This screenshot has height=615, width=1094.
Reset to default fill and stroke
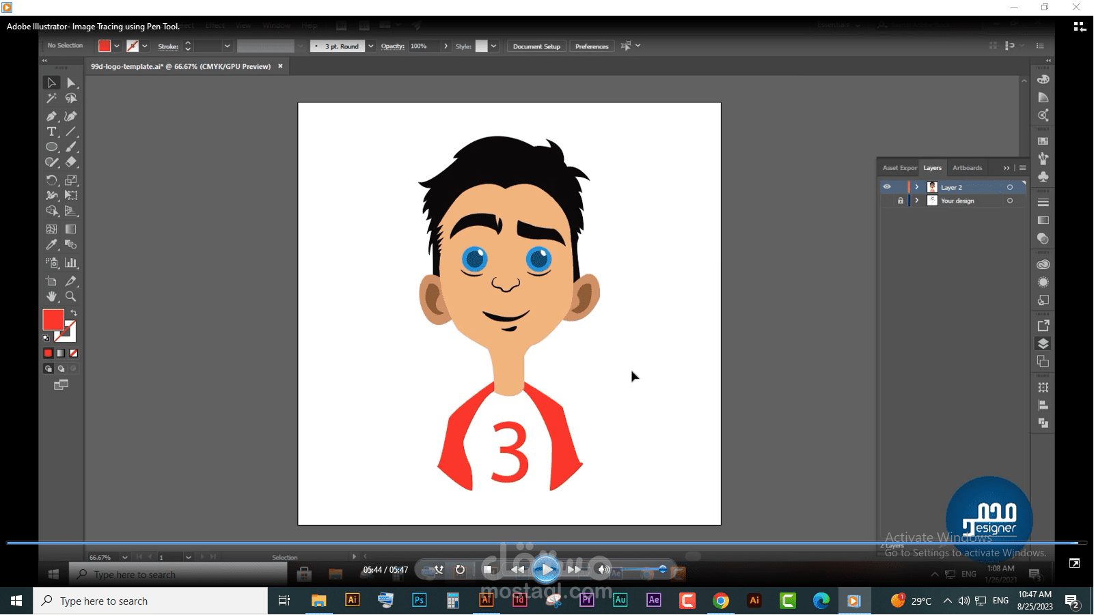point(46,338)
